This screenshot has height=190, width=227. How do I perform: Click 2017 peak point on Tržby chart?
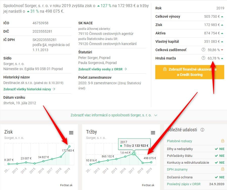coord(134,153)
